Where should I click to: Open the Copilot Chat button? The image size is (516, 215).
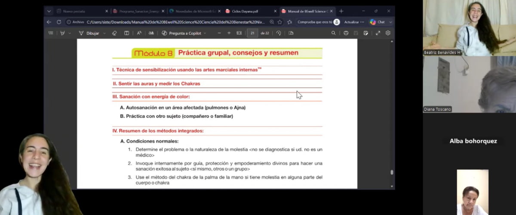pyautogui.click(x=377, y=22)
